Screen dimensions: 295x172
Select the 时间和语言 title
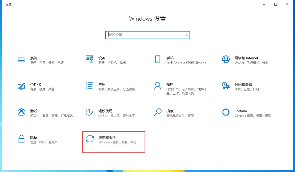point(243,84)
